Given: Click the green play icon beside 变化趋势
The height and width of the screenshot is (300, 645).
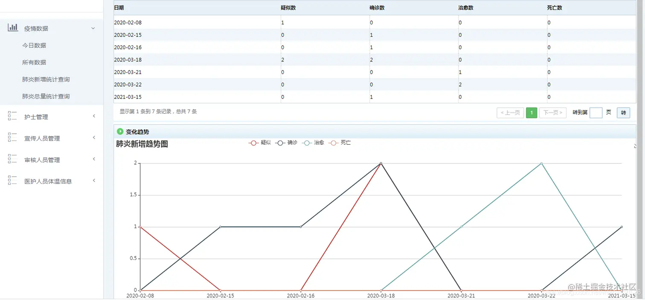Looking at the screenshot, I should tap(120, 131).
